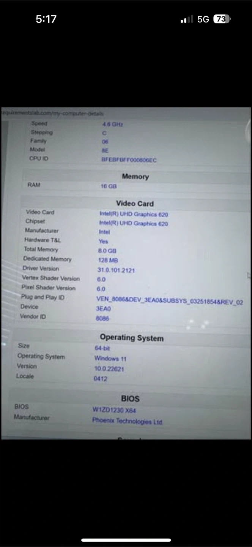The height and width of the screenshot is (547, 252).
Task: Click the requirementslab.com URL in address bar
Action: [x=52, y=113]
